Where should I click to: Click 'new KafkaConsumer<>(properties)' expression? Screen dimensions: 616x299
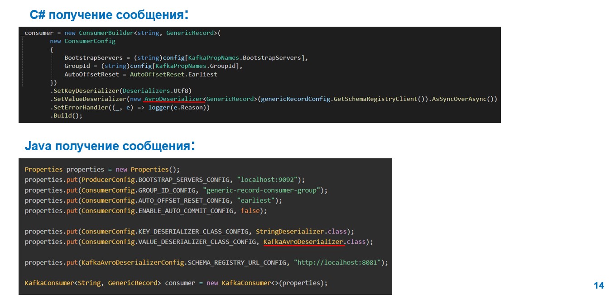[x=265, y=283]
